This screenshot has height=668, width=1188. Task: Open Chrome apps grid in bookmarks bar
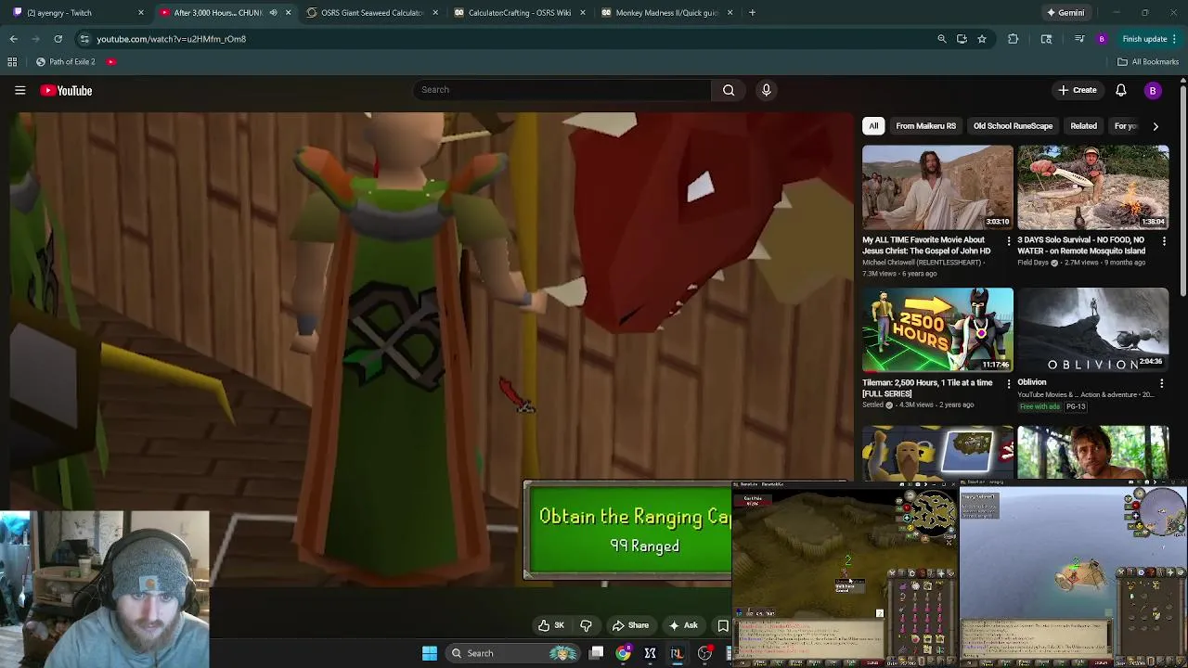click(x=12, y=62)
